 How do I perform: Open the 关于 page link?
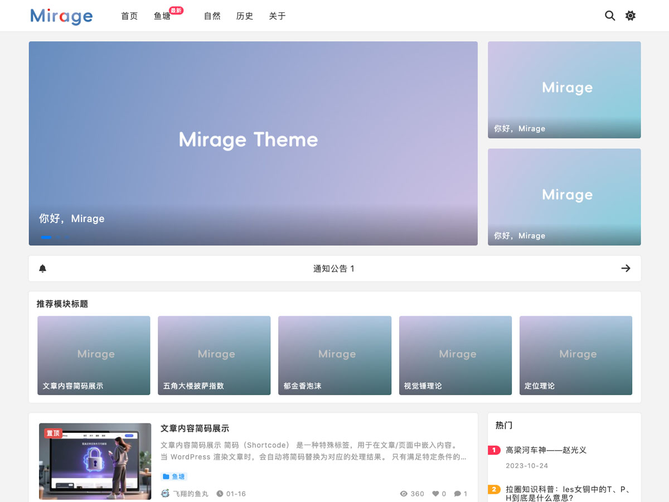point(277,16)
